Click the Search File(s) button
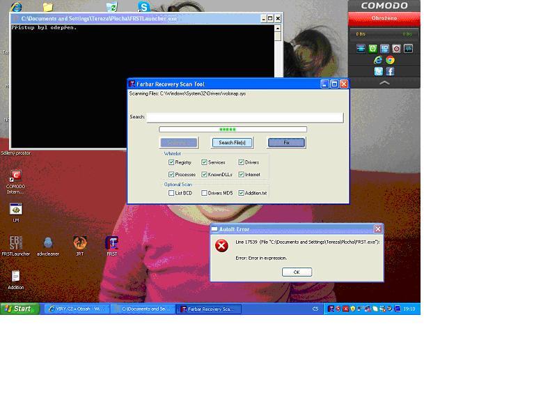Screen dimensions: 557x418 [x=233, y=143]
